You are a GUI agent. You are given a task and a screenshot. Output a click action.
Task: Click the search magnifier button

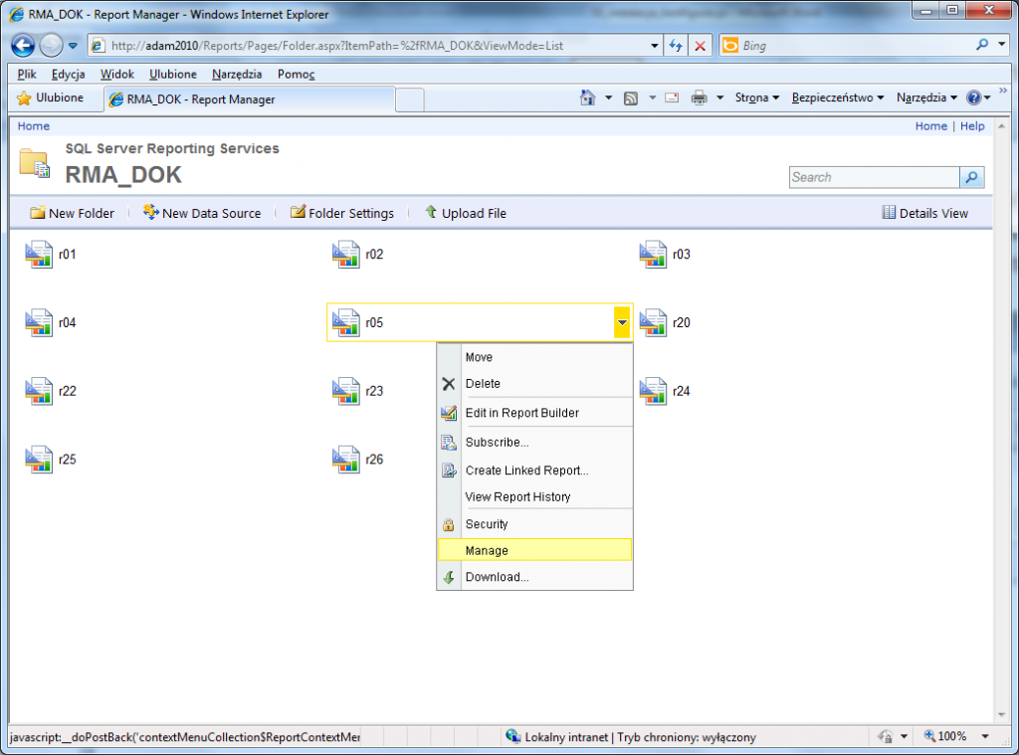coord(971,177)
